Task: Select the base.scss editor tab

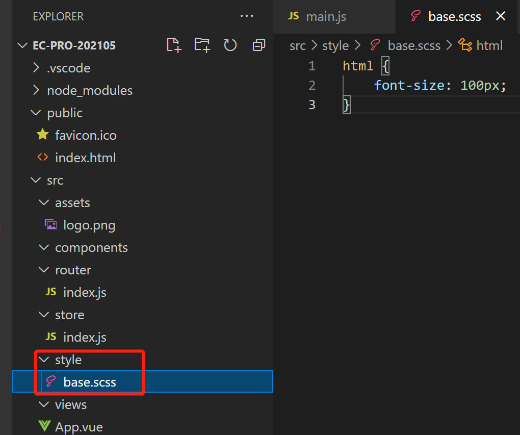Action: click(454, 16)
